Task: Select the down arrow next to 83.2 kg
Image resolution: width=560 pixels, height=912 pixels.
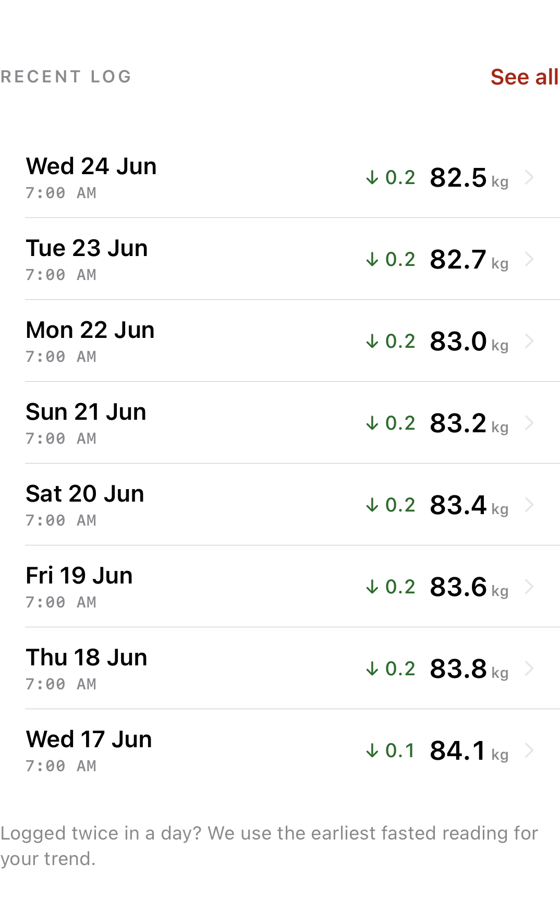Action: click(x=372, y=423)
